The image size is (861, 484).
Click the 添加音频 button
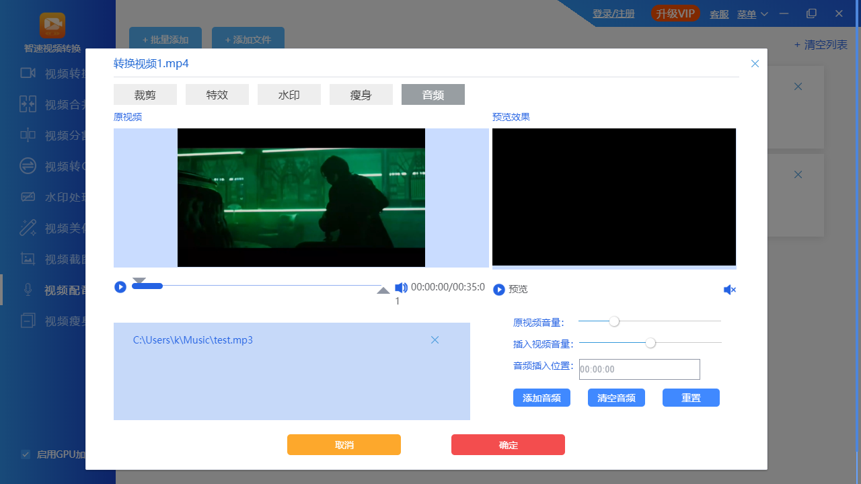pyautogui.click(x=541, y=397)
